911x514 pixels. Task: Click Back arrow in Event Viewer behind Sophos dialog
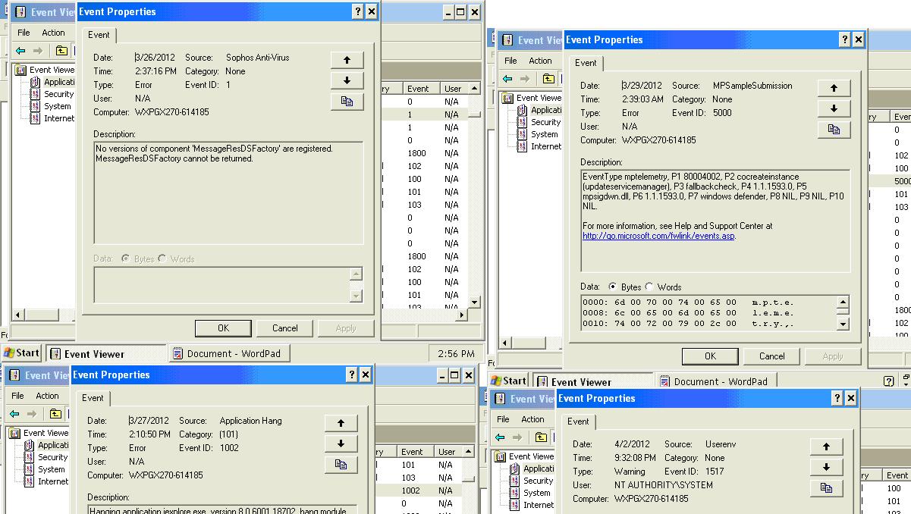pyautogui.click(x=20, y=51)
